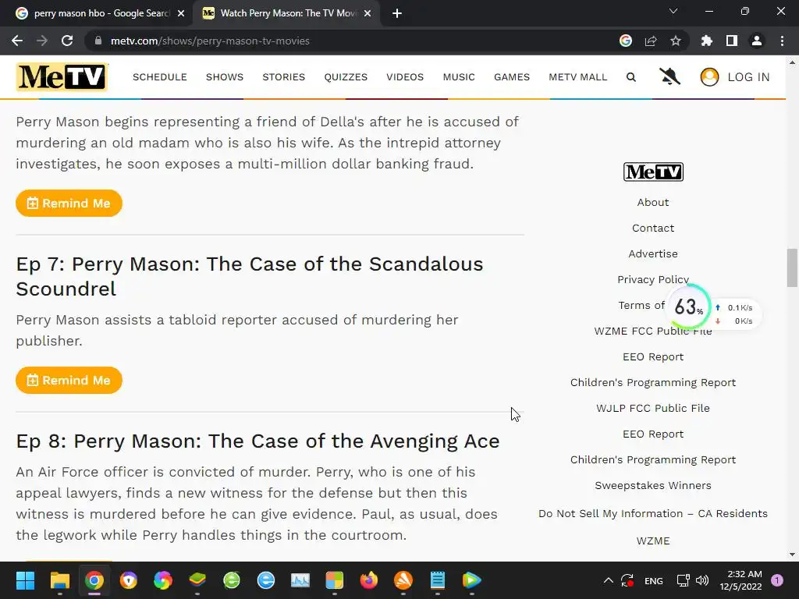
Task: Open the SCHEDULE menu item
Action: (x=159, y=77)
